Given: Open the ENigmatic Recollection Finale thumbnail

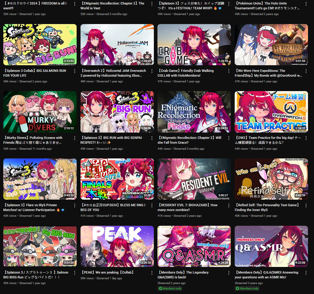Looking at the screenshot, I should pyautogui.click(x=194, y=112).
